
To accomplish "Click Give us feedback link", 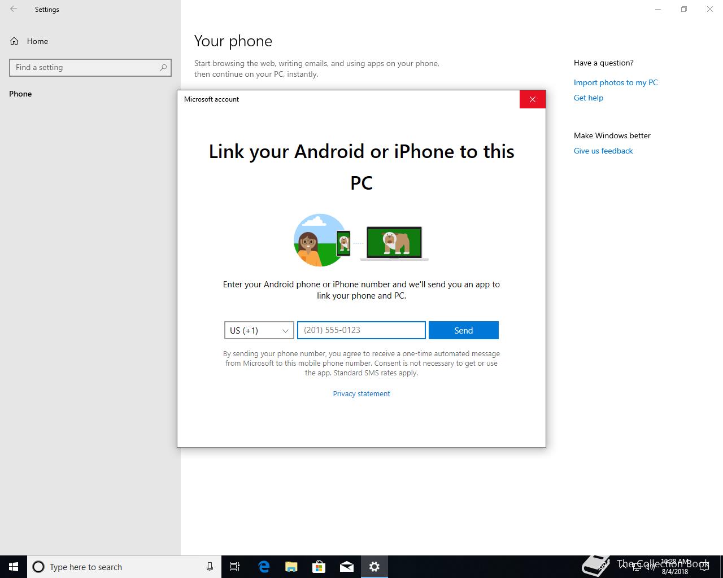I will click(x=603, y=151).
